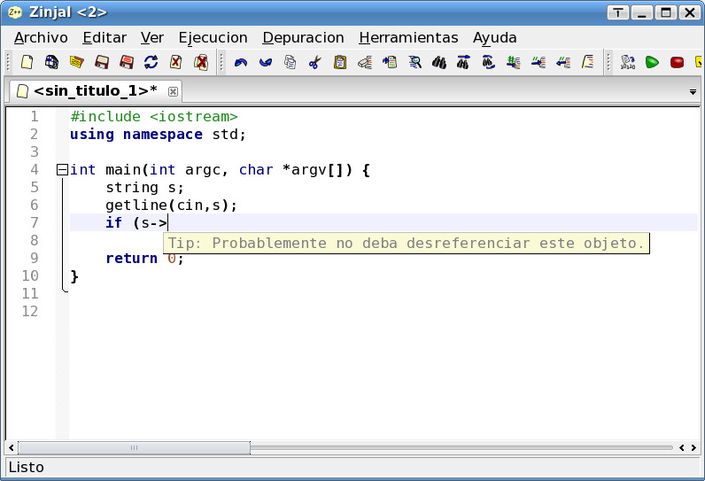Click the green hash go-to-line icon
Image resolution: width=705 pixels, height=481 pixels.
point(513,62)
